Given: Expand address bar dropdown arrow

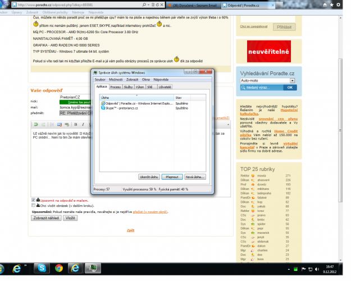Looking at the screenshot, I should click(x=148, y=4).
